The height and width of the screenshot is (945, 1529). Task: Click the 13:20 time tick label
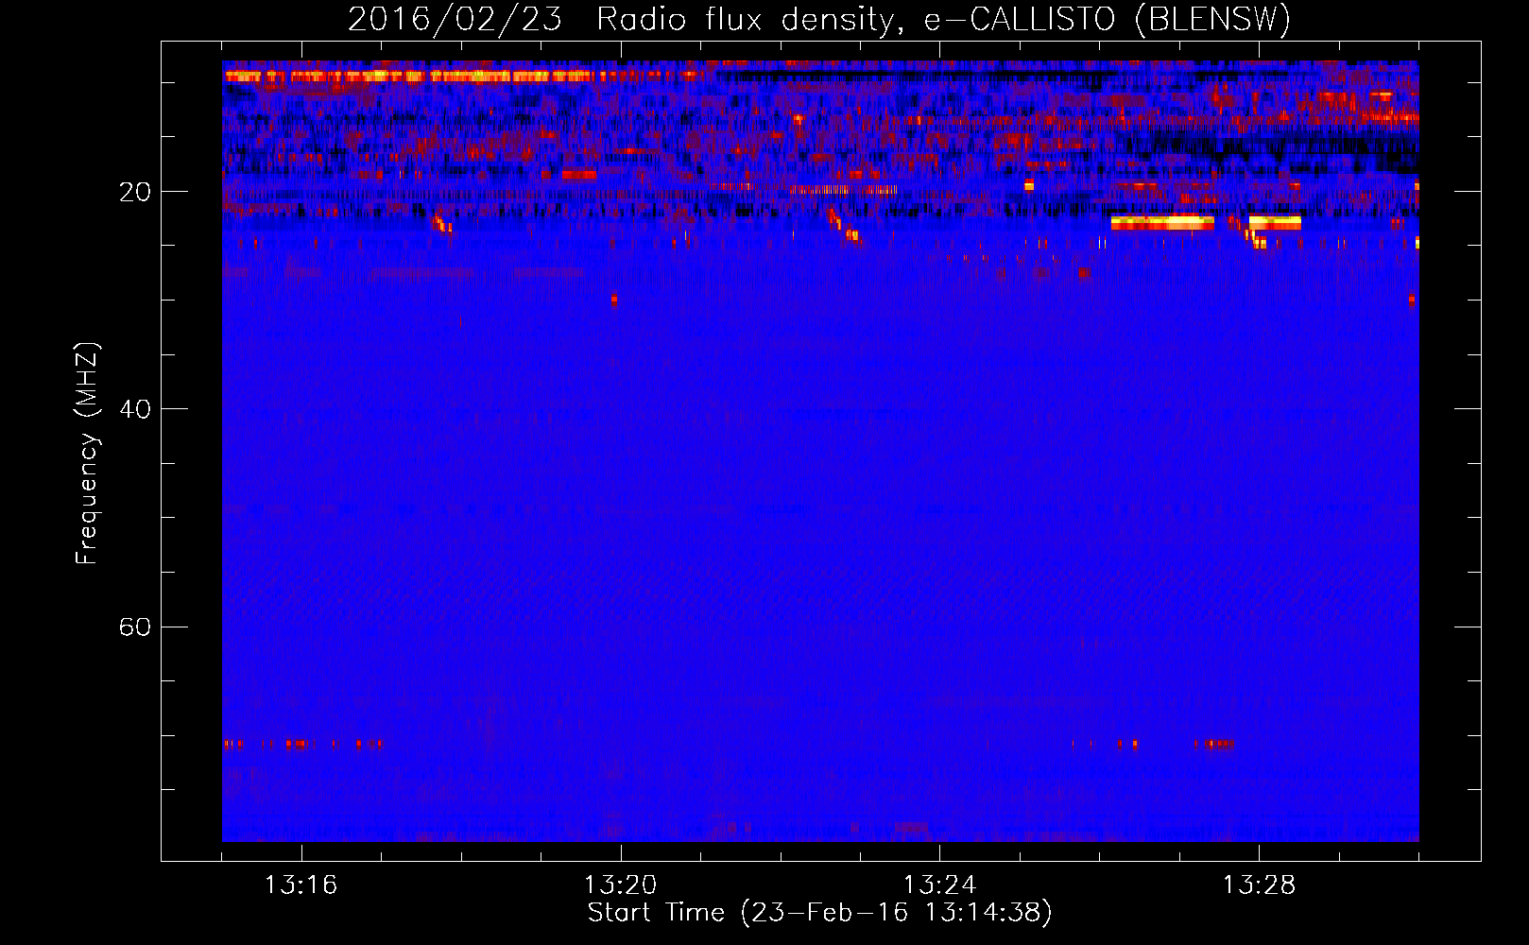621,885
